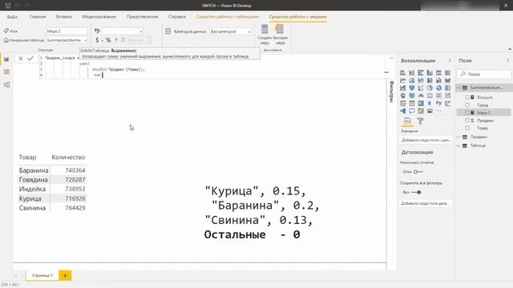Click the Быстрая мера button
This screenshot has height=288, width=513.
(280, 34)
